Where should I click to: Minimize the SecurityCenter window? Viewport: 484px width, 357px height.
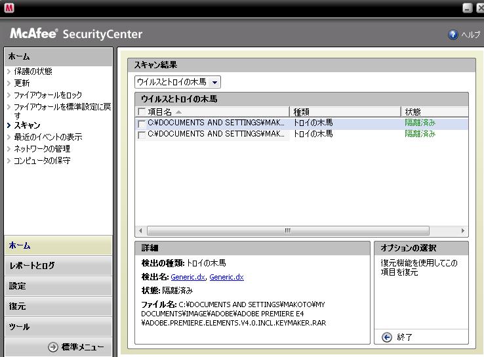pos(468,8)
